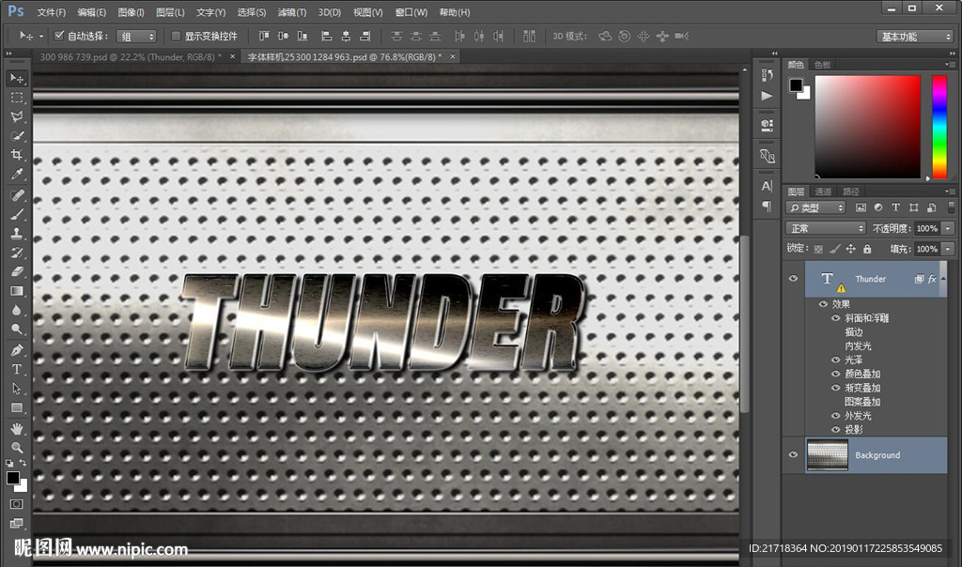Choose the Clone Stamp tool
Viewport: 962px width, 567px height.
pos(17,233)
